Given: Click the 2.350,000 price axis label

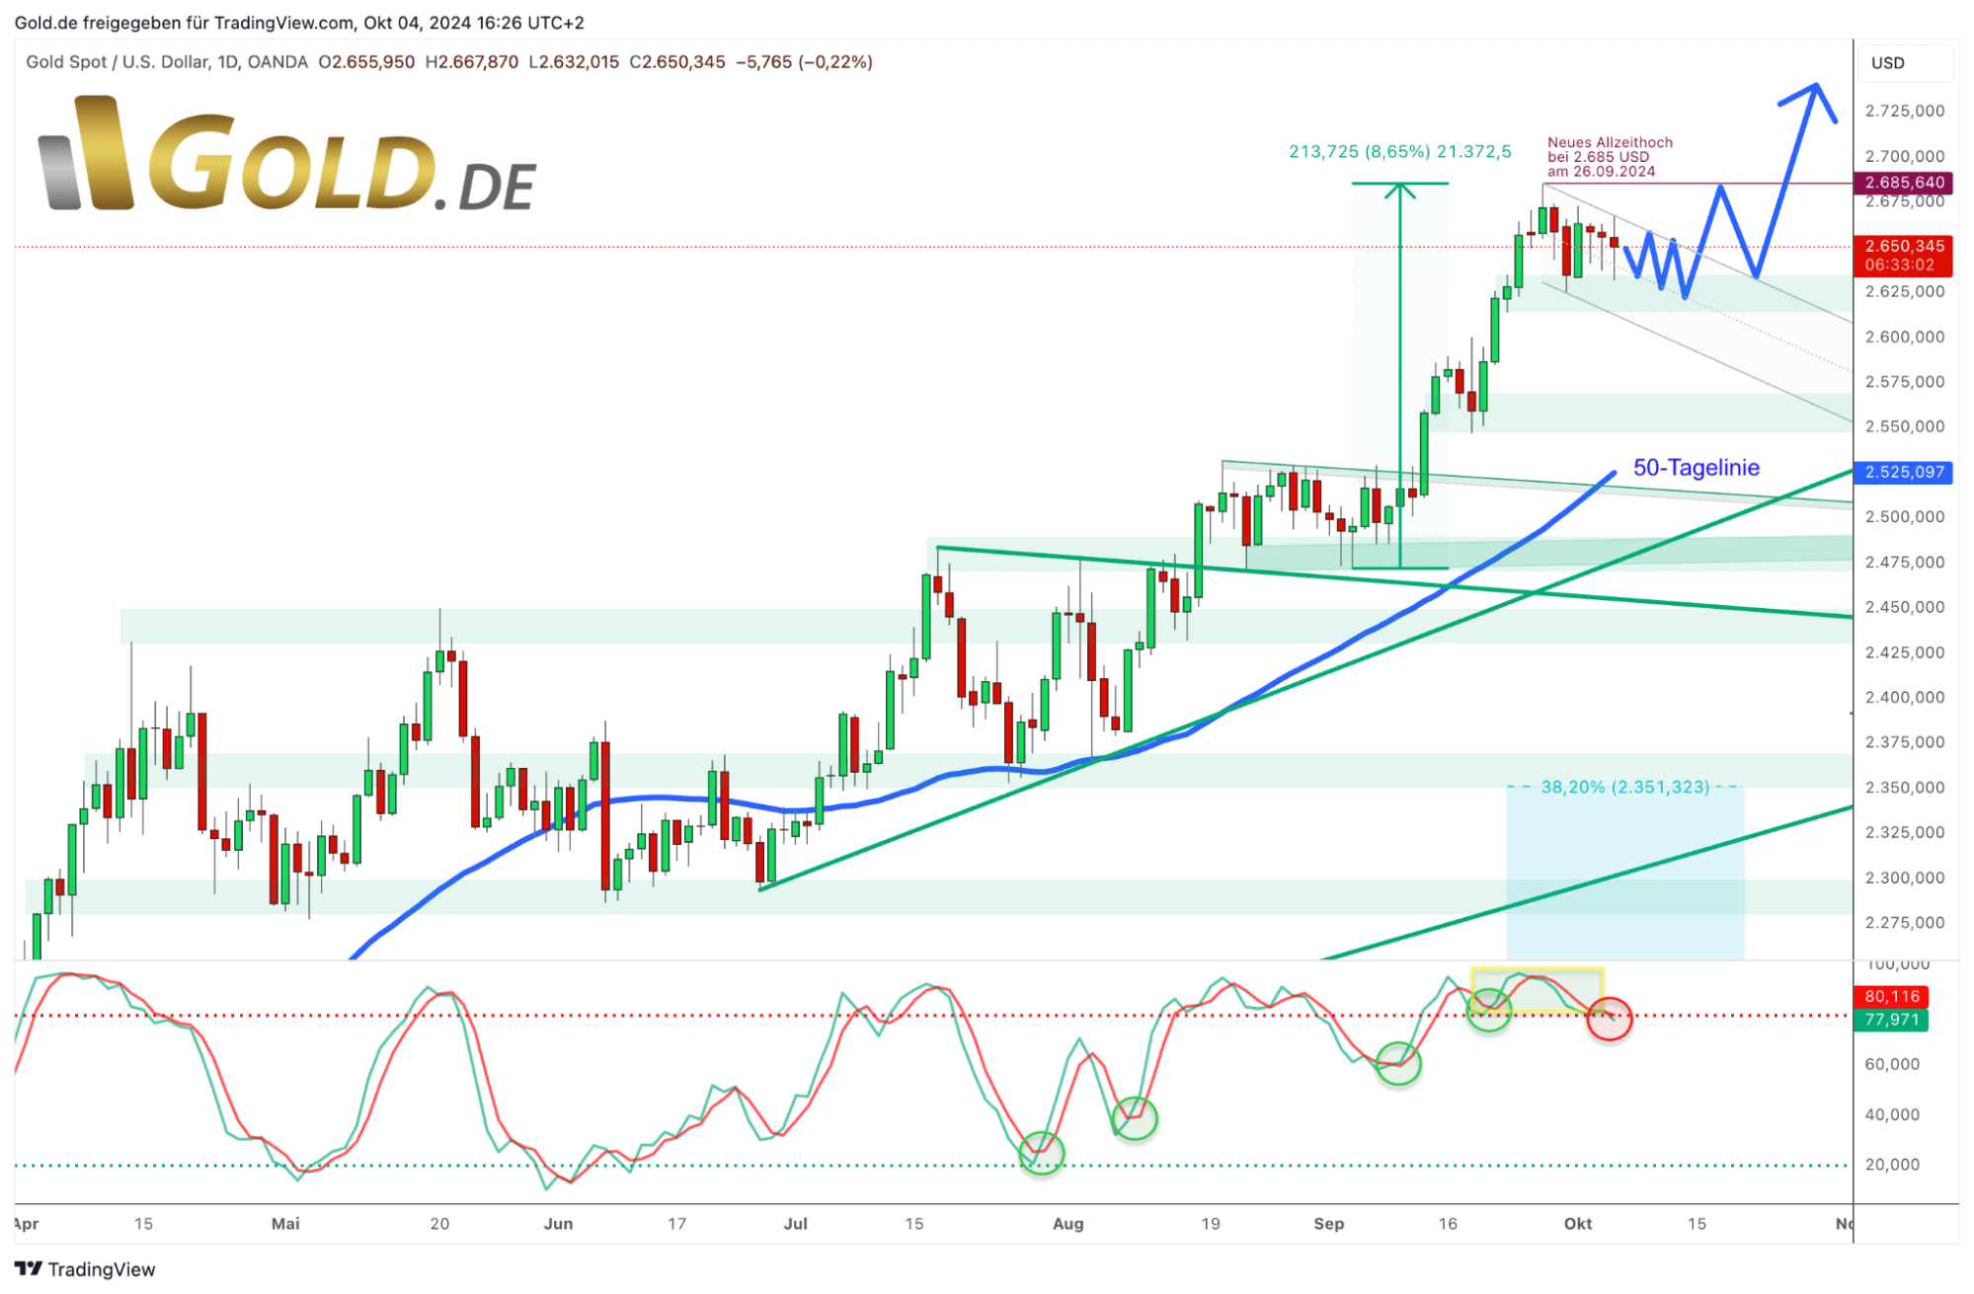Looking at the screenshot, I should coord(1904,788).
